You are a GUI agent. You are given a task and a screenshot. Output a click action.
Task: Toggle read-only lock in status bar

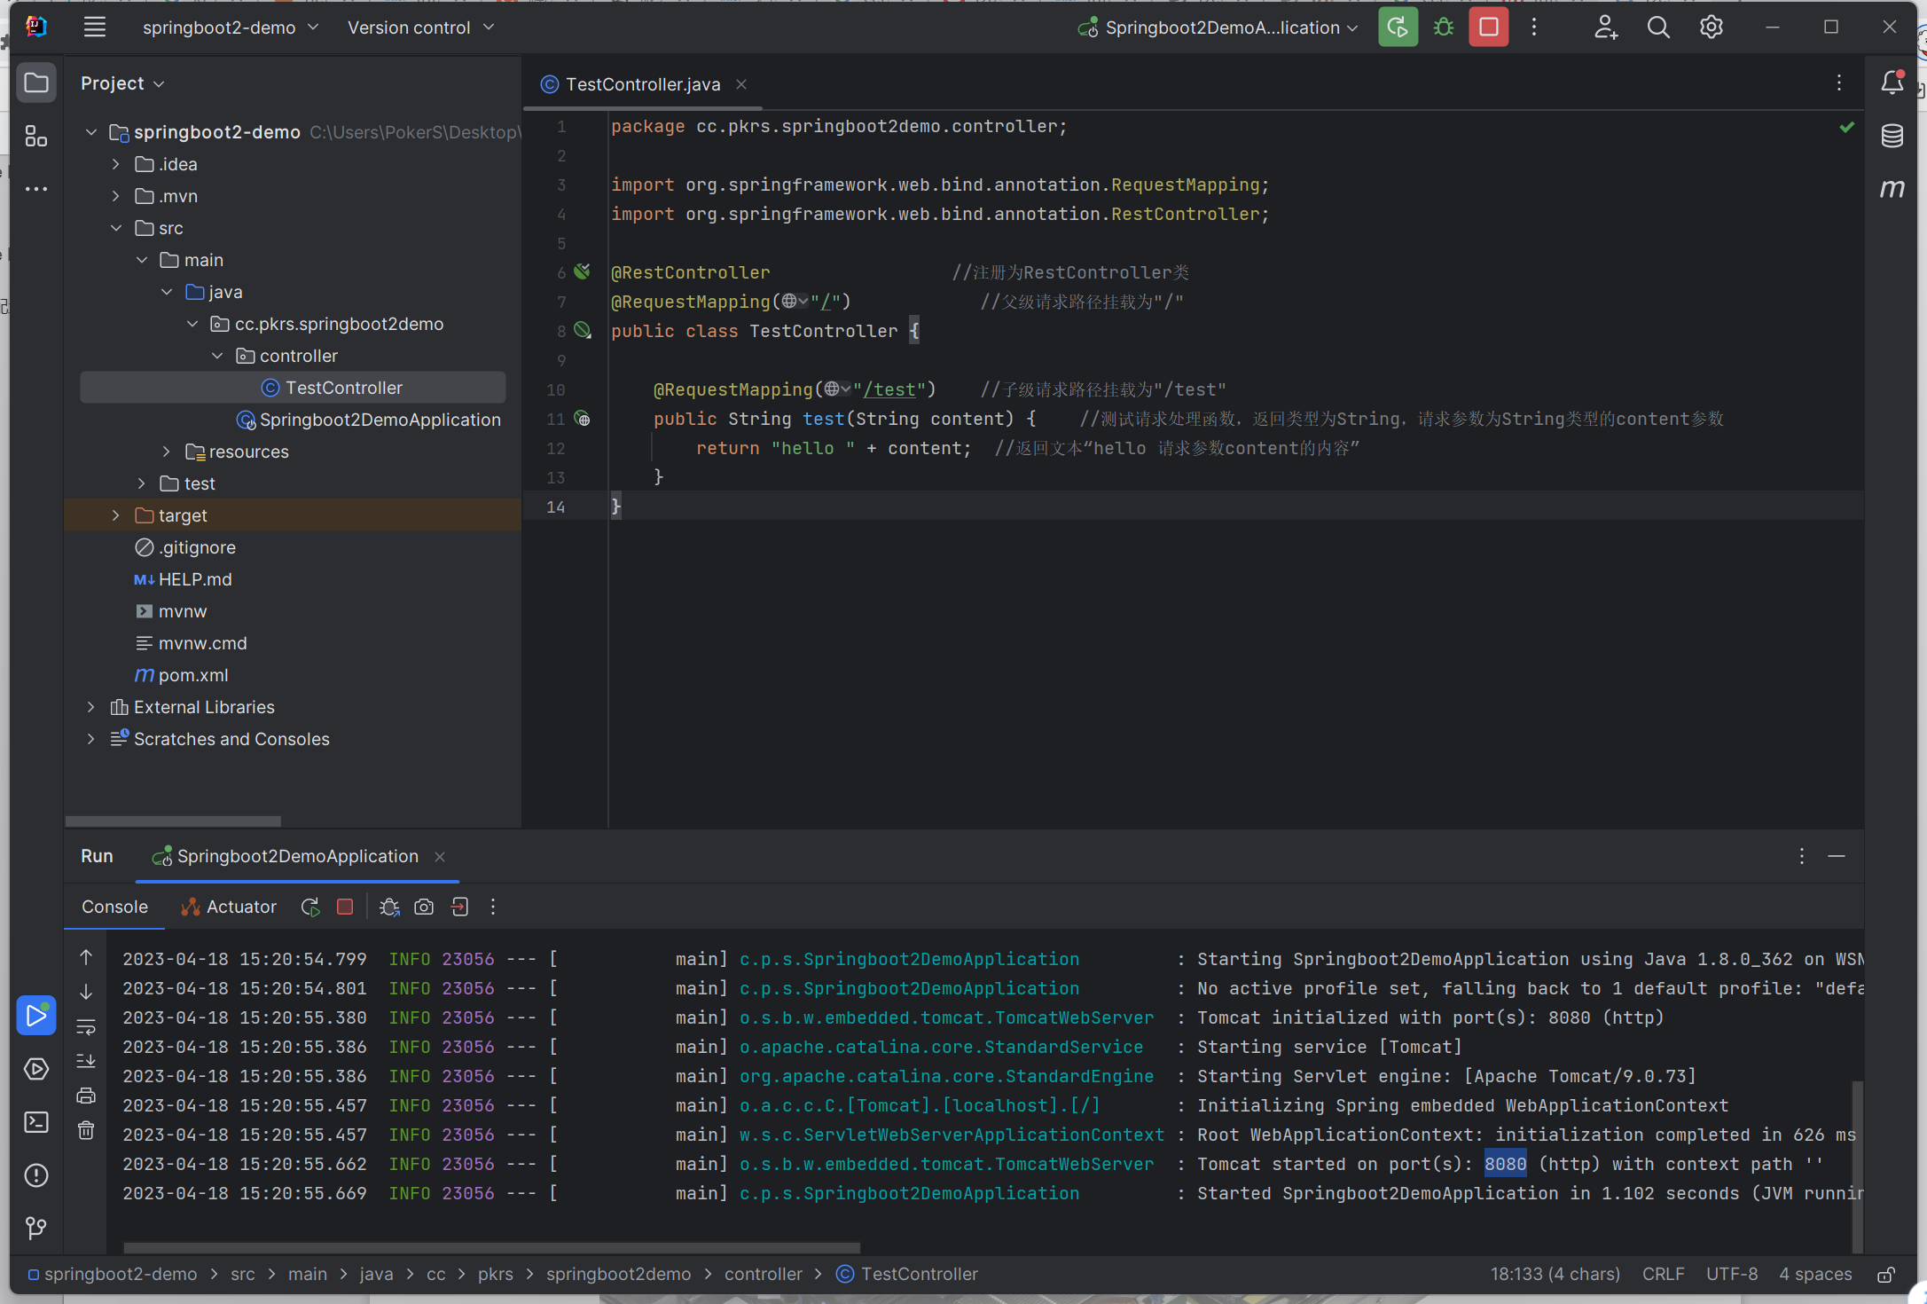pos(1886,1275)
